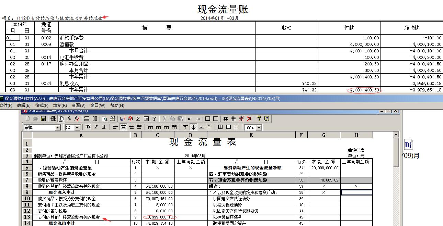This screenshot has width=443, height=226.
Task: Click the printer icon
Action: pos(112,119)
